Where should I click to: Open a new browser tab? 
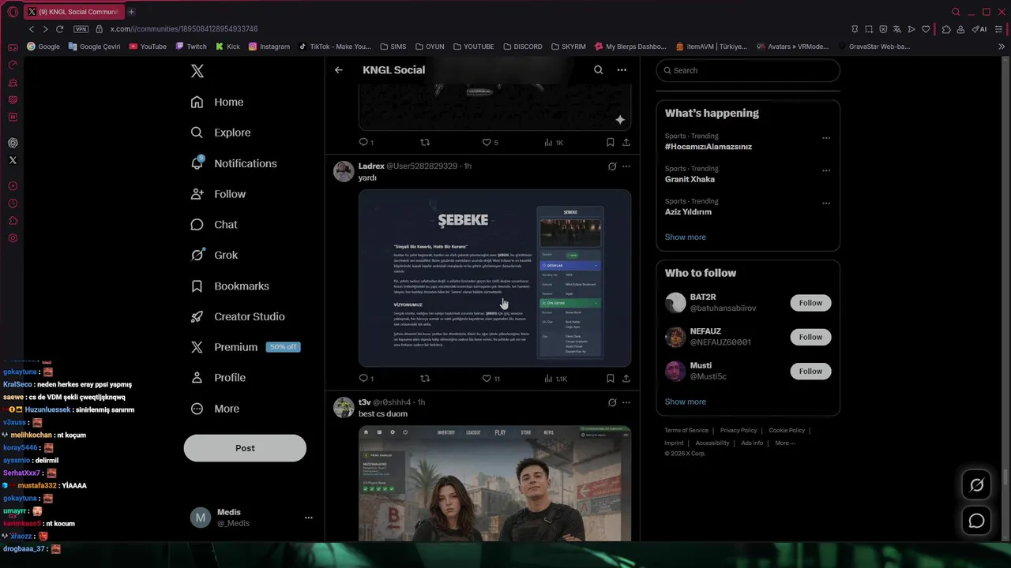coord(131,12)
